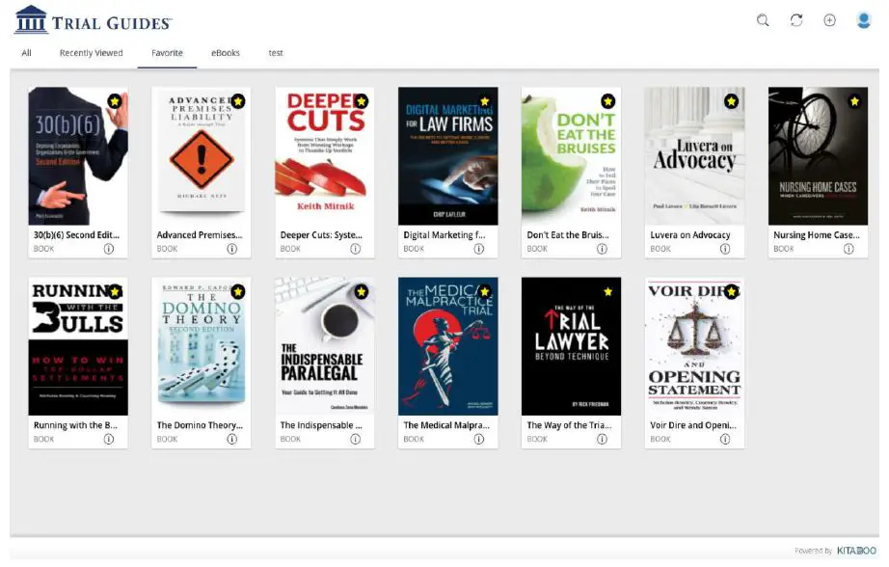Toggle favorite star on Deeper Cuts
889x567 pixels.
(x=362, y=101)
